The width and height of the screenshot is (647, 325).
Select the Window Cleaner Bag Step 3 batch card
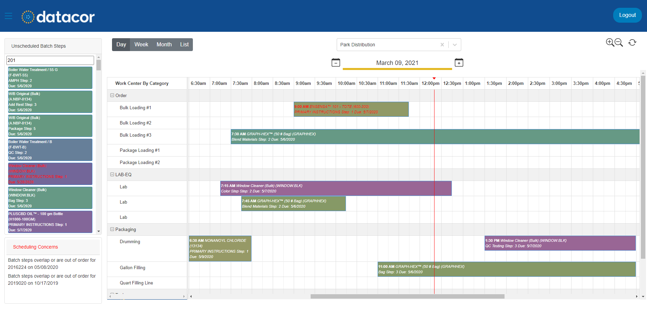coord(50,198)
